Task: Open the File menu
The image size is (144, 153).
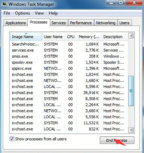Action: tap(7, 13)
